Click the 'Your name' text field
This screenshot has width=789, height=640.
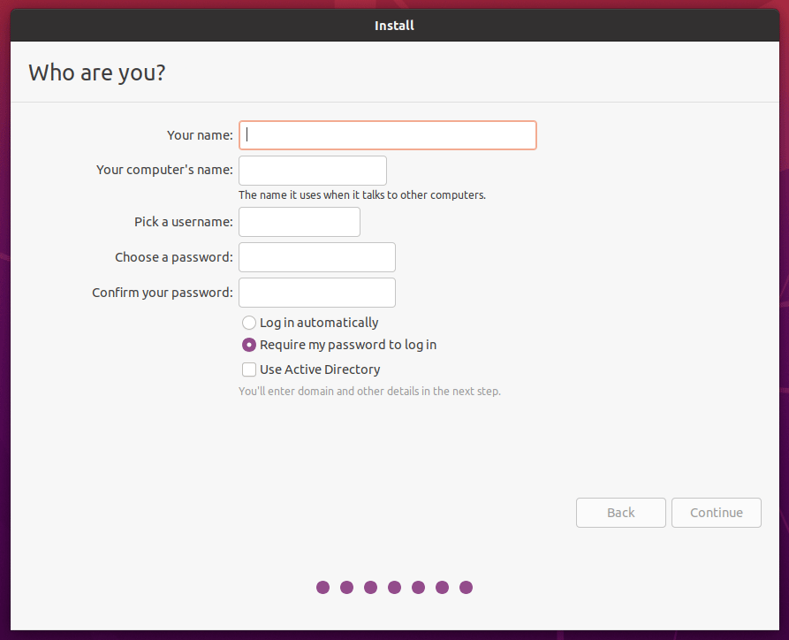[387, 135]
